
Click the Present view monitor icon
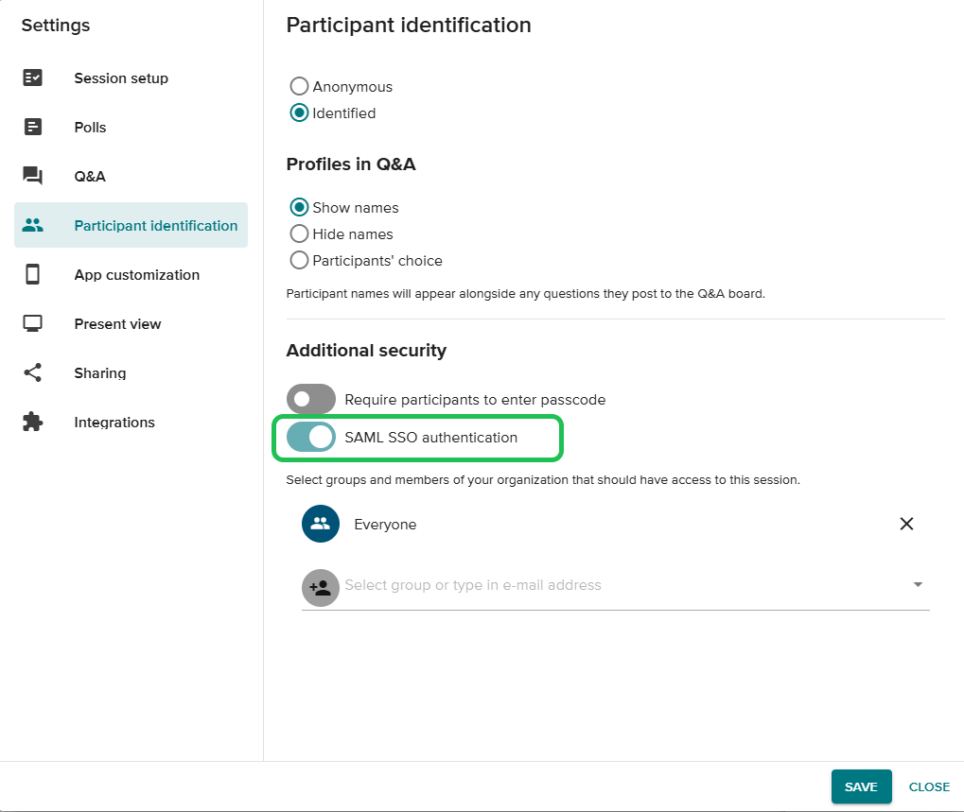click(33, 324)
